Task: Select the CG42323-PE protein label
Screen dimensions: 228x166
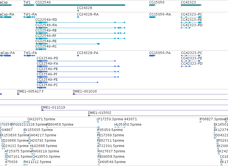Action: point(192,58)
